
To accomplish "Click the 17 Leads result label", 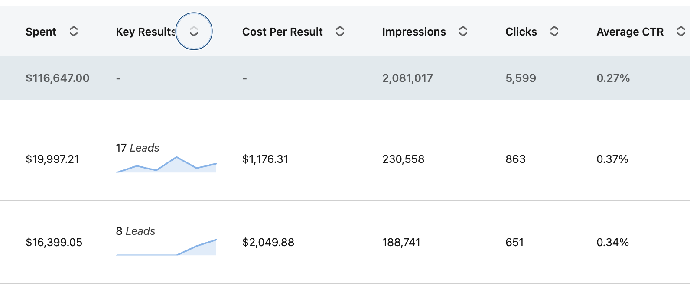I will 137,148.
